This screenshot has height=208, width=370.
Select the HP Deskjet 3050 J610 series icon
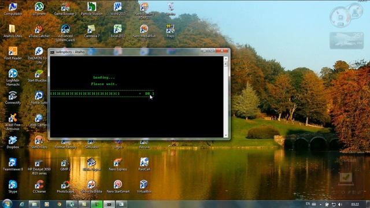point(39,166)
